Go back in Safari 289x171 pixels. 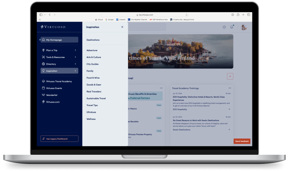(x=50, y=15)
